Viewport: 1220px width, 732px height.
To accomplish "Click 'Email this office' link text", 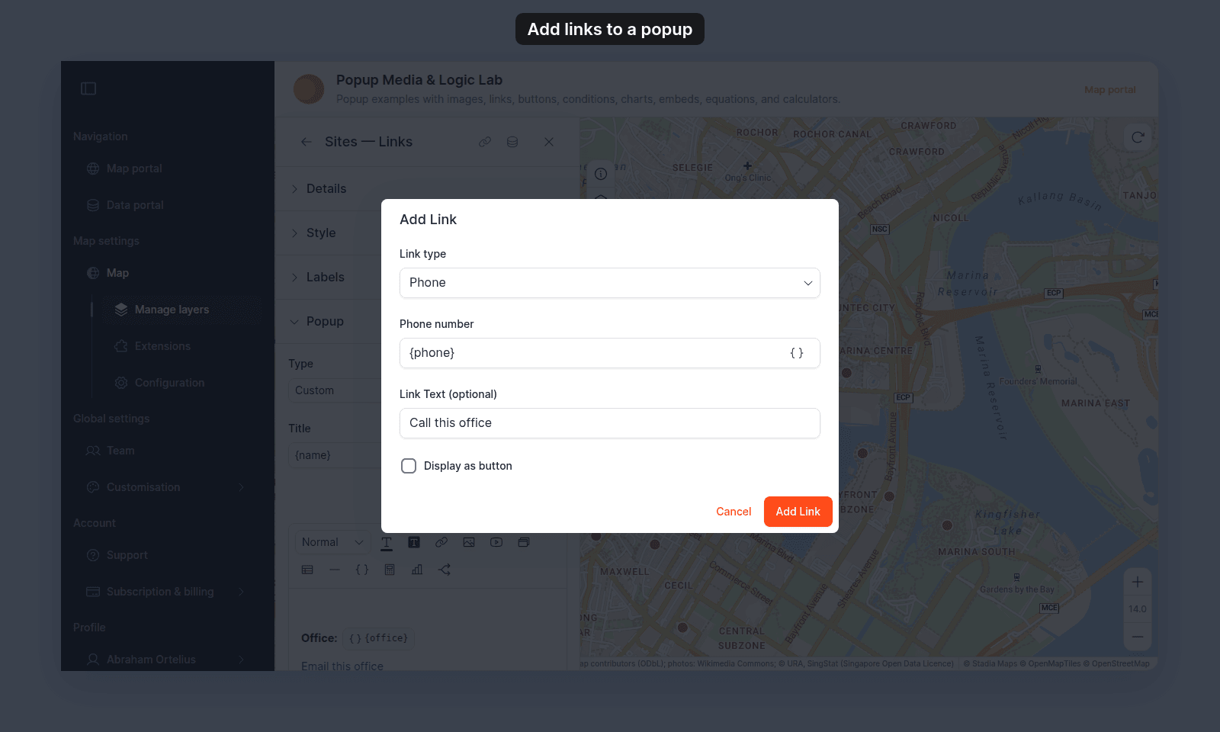I will [342, 666].
